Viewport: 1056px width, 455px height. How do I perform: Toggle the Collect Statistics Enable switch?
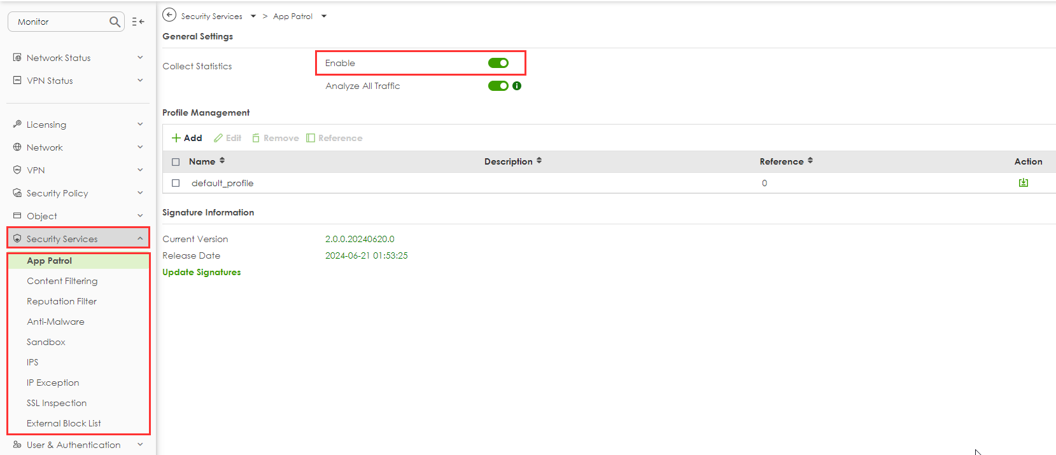click(x=498, y=63)
